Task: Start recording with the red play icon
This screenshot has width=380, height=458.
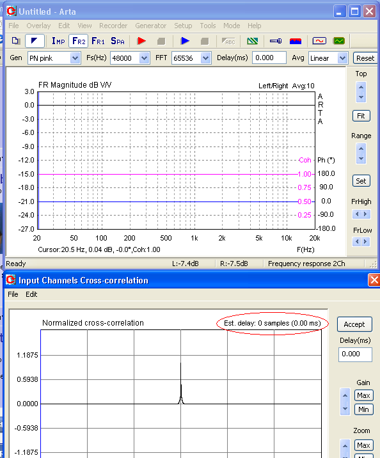Action: pyautogui.click(x=141, y=41)
